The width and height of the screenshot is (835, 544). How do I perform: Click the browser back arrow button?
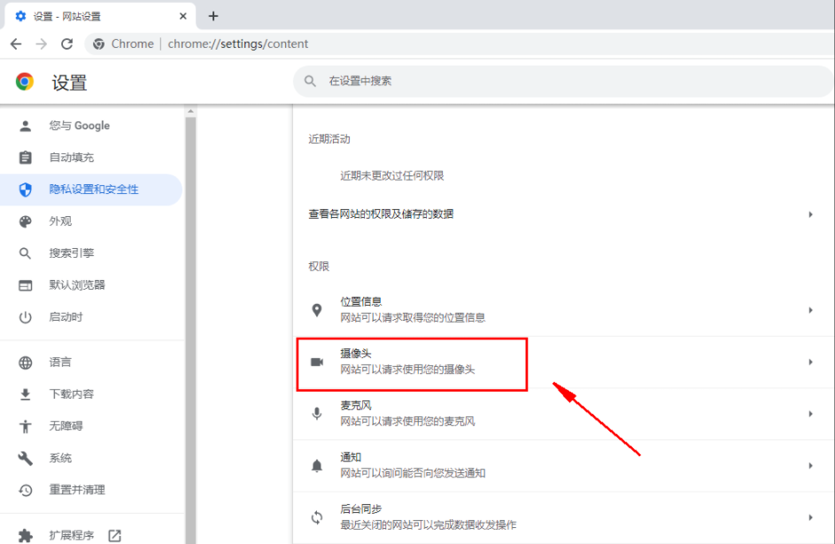[16, 43]
